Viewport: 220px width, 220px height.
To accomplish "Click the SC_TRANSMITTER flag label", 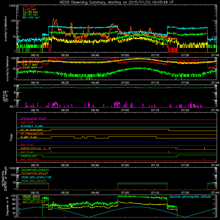I will point(32,134).
